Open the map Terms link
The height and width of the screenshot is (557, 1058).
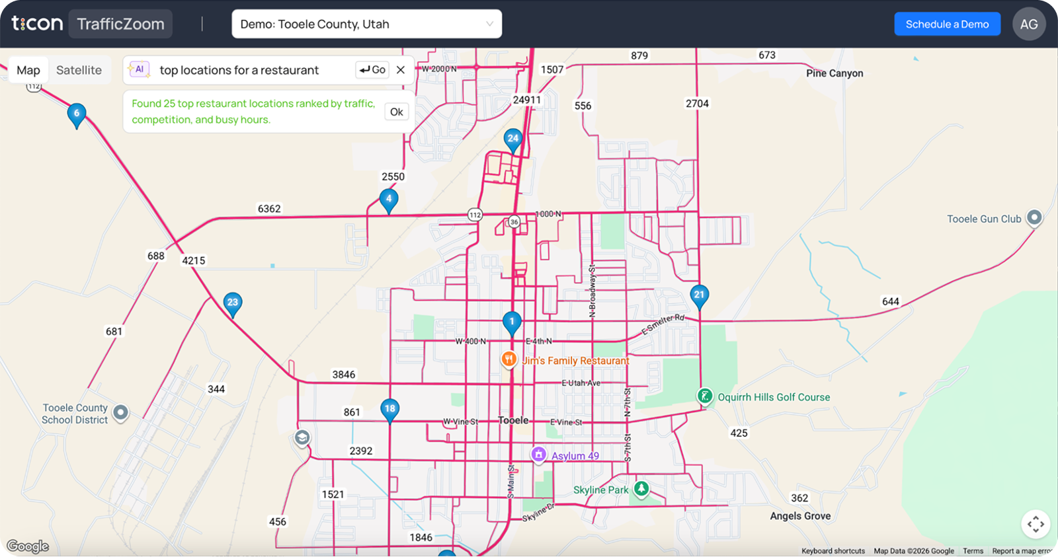pos(973,551)
